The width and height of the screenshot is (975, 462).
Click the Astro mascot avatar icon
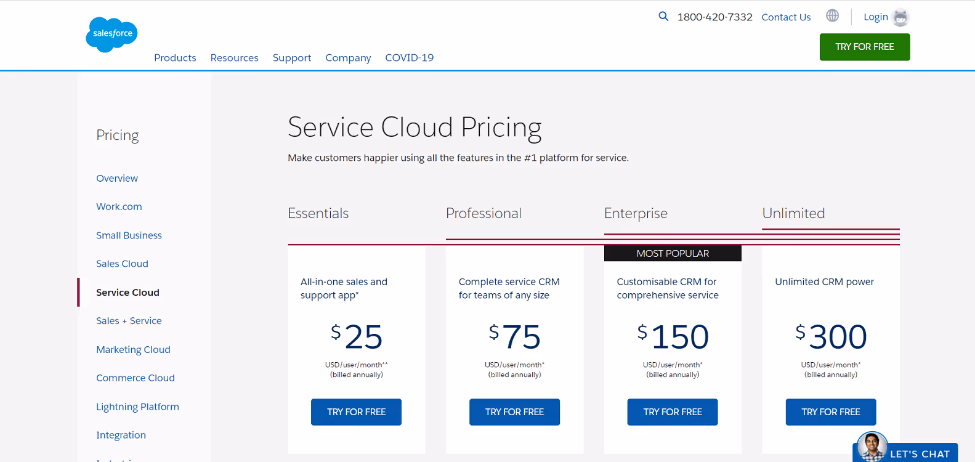900,17
